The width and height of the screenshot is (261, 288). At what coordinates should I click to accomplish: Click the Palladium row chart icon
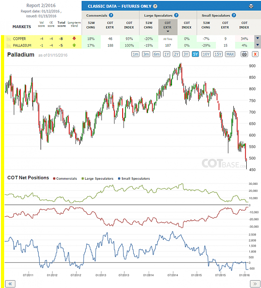(9, 45)
